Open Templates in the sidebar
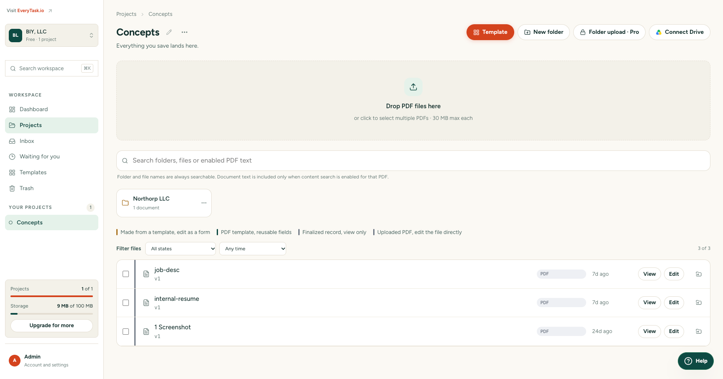 click(x=52, y=173)
